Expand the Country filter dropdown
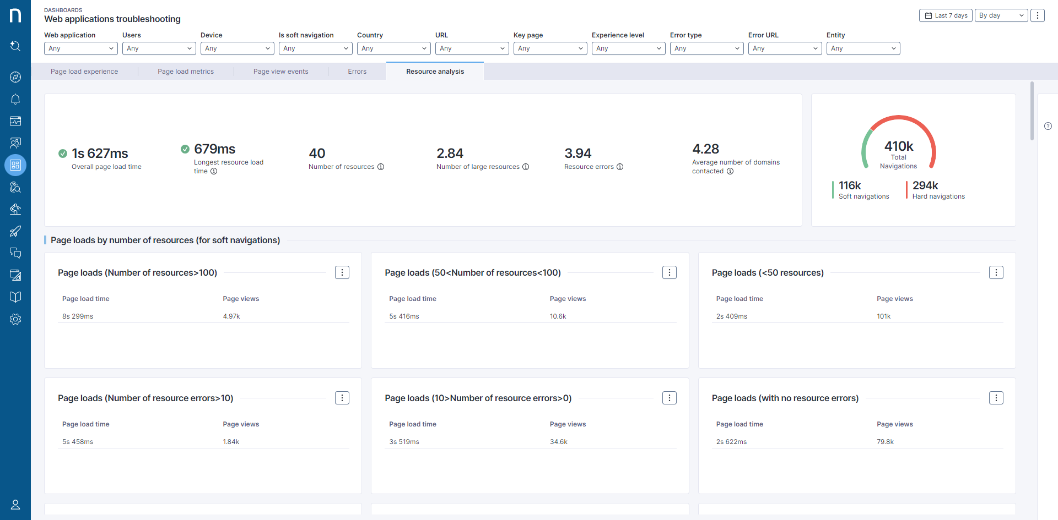This screenshot has width=1058, height=520. pos(394,48)
